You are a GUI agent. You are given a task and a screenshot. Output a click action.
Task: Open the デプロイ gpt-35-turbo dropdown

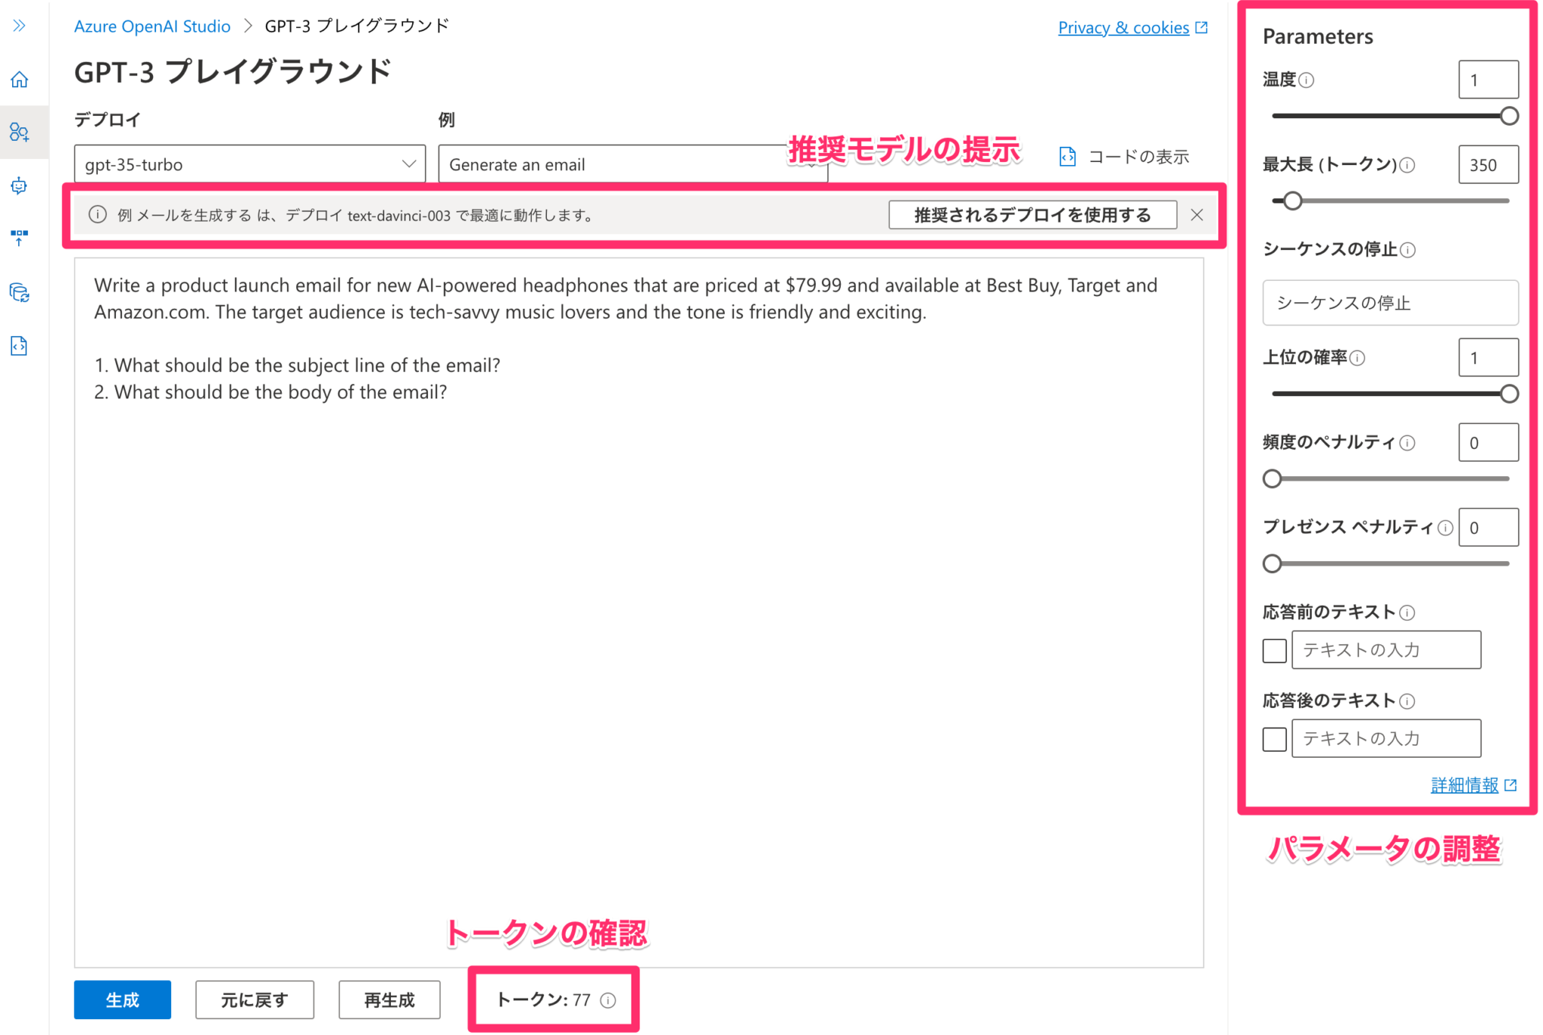click(249, 164)
